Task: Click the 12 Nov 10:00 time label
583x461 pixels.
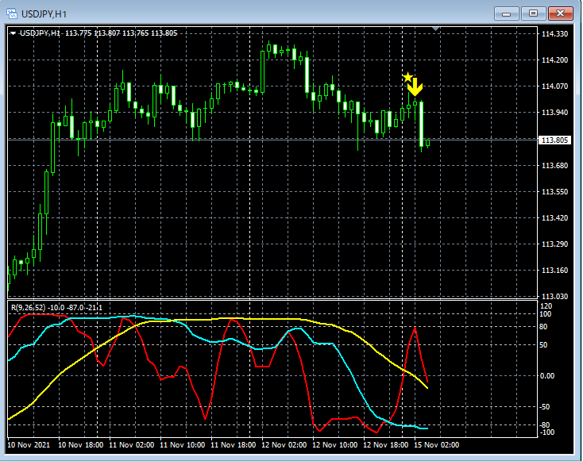Action: [x=335, y=444]
